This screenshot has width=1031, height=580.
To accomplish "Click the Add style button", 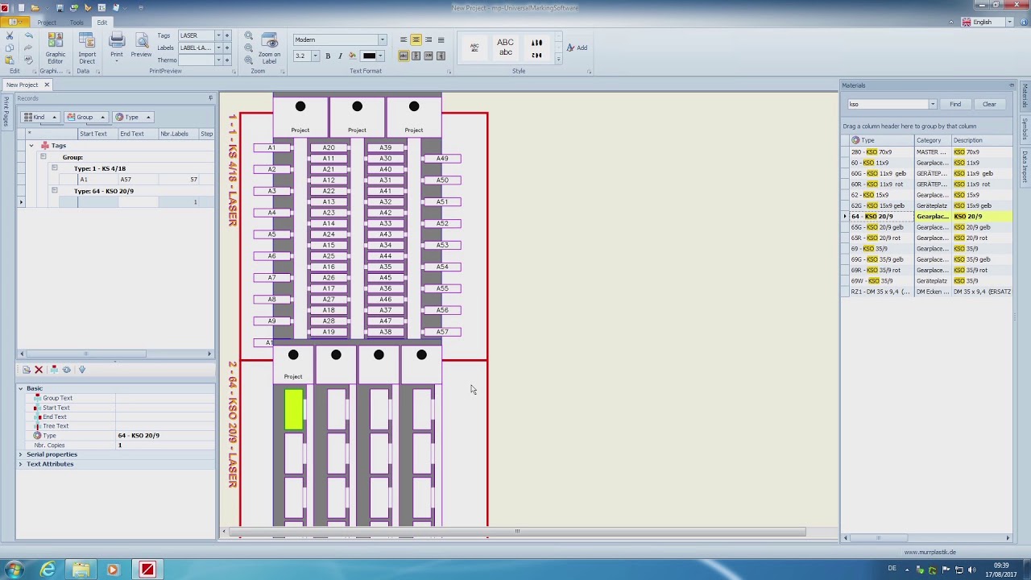I will [x=577, y=48].
